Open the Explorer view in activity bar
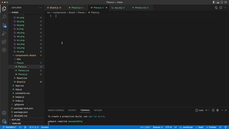 click(x=4, y=9)
